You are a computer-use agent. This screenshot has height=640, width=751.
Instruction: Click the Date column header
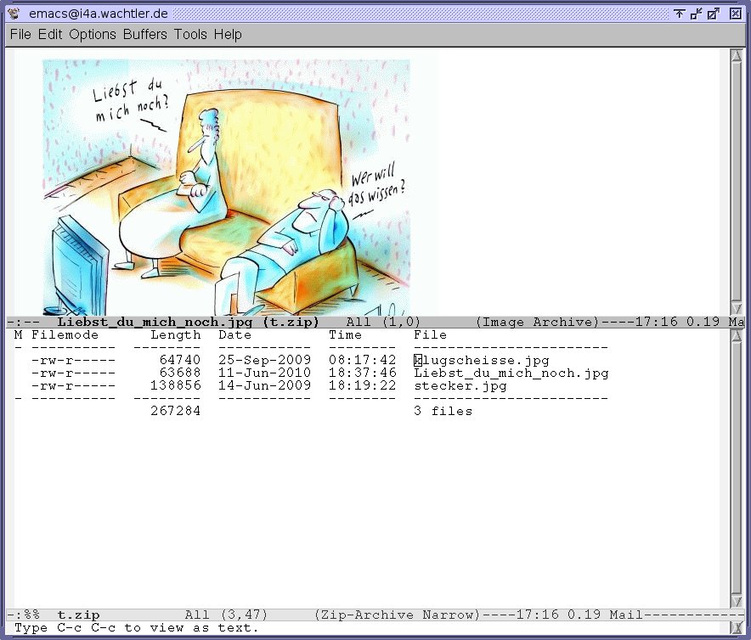[x=234, y=334]
